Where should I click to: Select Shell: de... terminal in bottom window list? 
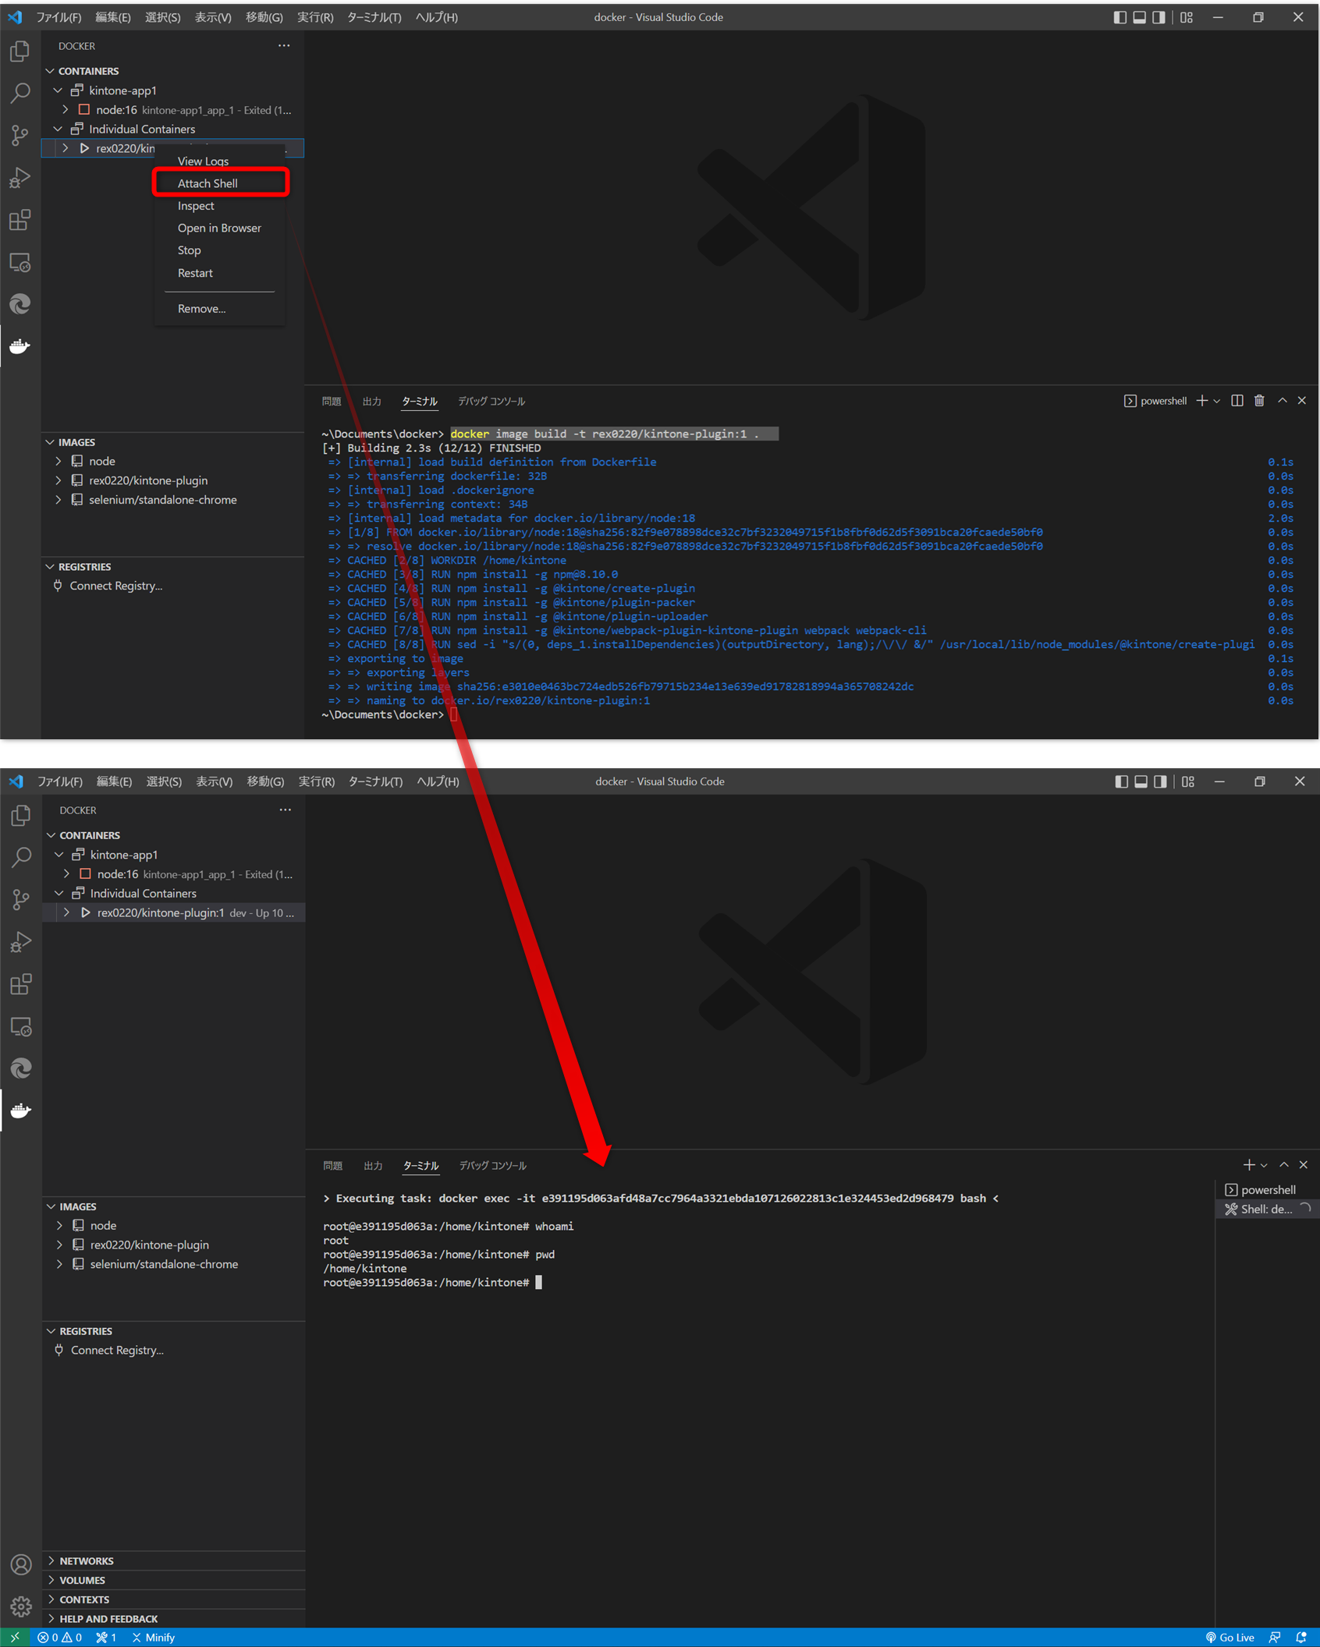click(x=1267, y=1209)
